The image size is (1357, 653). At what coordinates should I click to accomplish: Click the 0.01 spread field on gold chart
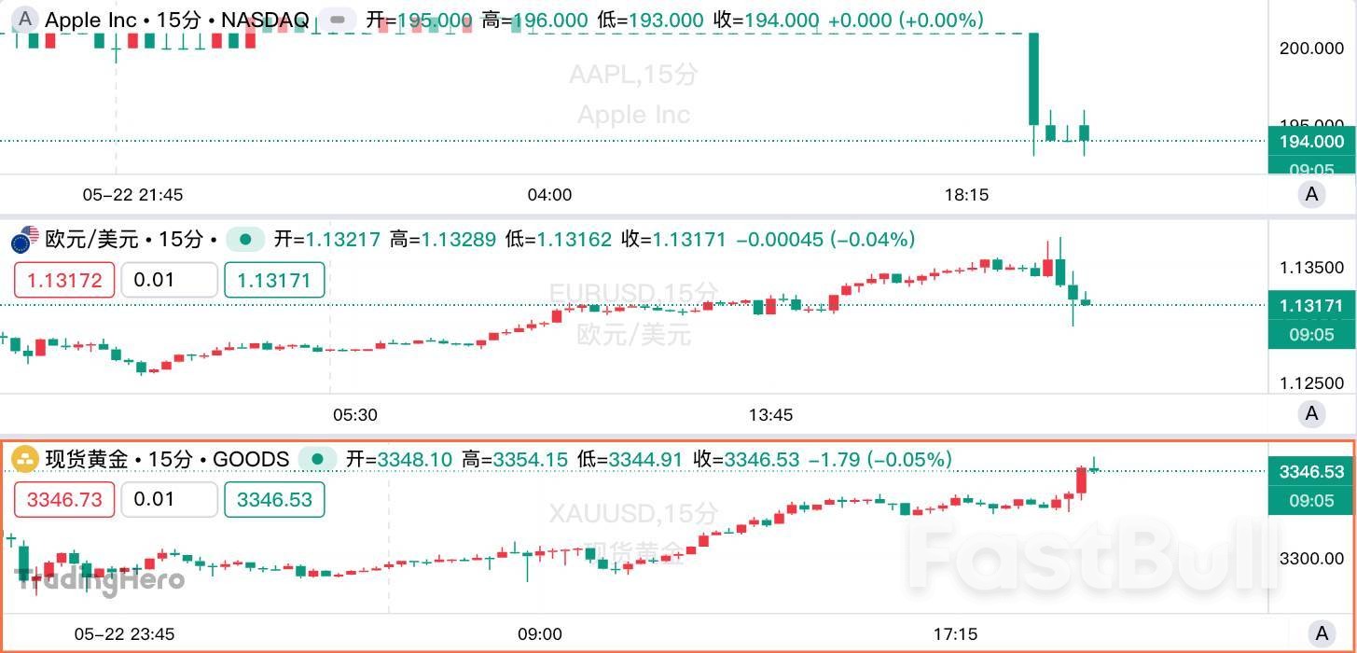169,500
